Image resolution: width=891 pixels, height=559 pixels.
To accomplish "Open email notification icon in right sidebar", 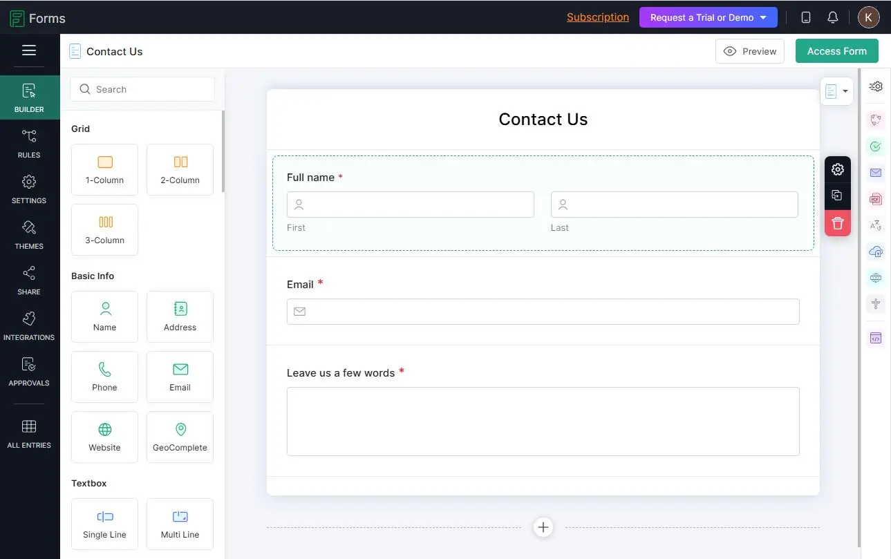I will point(876,173).
